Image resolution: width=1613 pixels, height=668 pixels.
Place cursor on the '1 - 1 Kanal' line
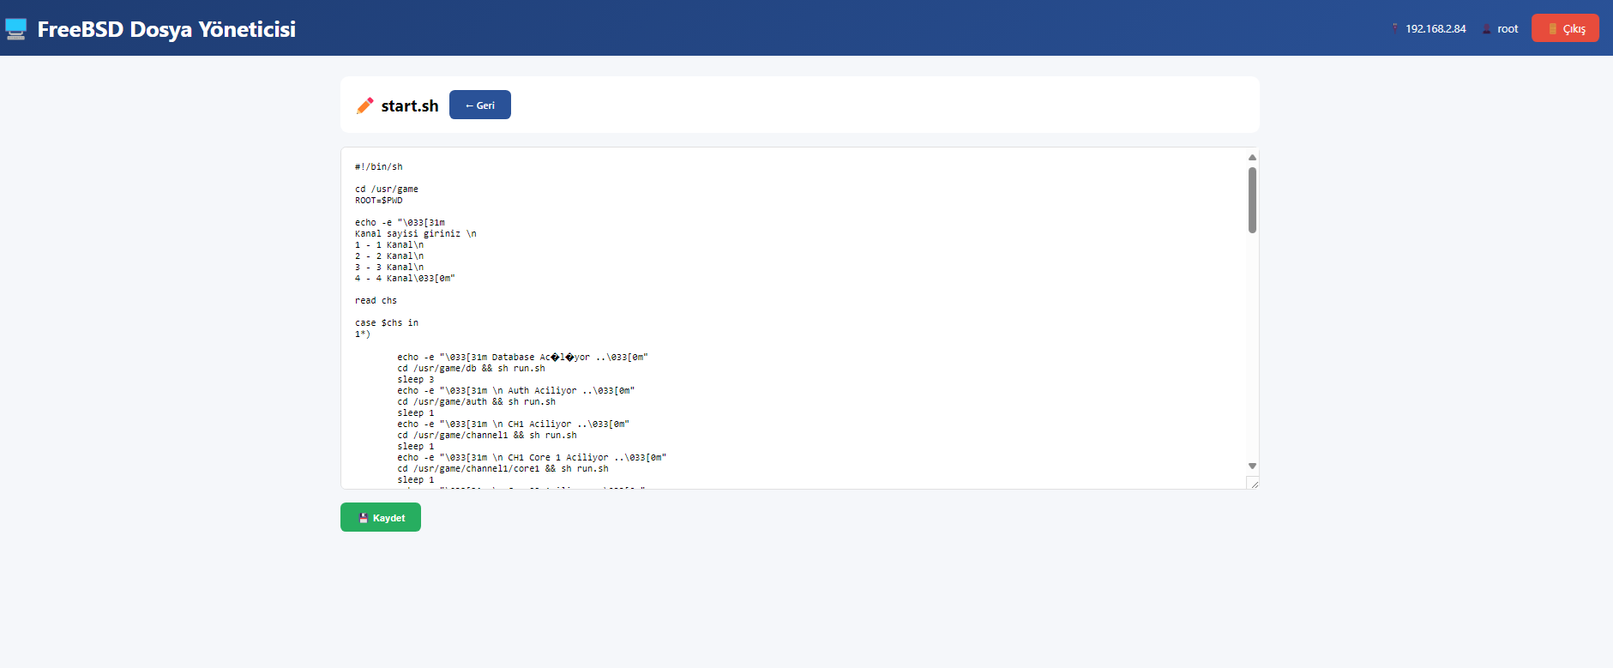point(389,244)
